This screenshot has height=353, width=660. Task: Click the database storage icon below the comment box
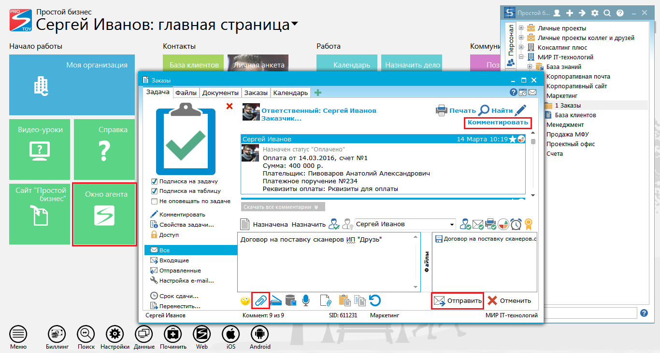point(291,301)
